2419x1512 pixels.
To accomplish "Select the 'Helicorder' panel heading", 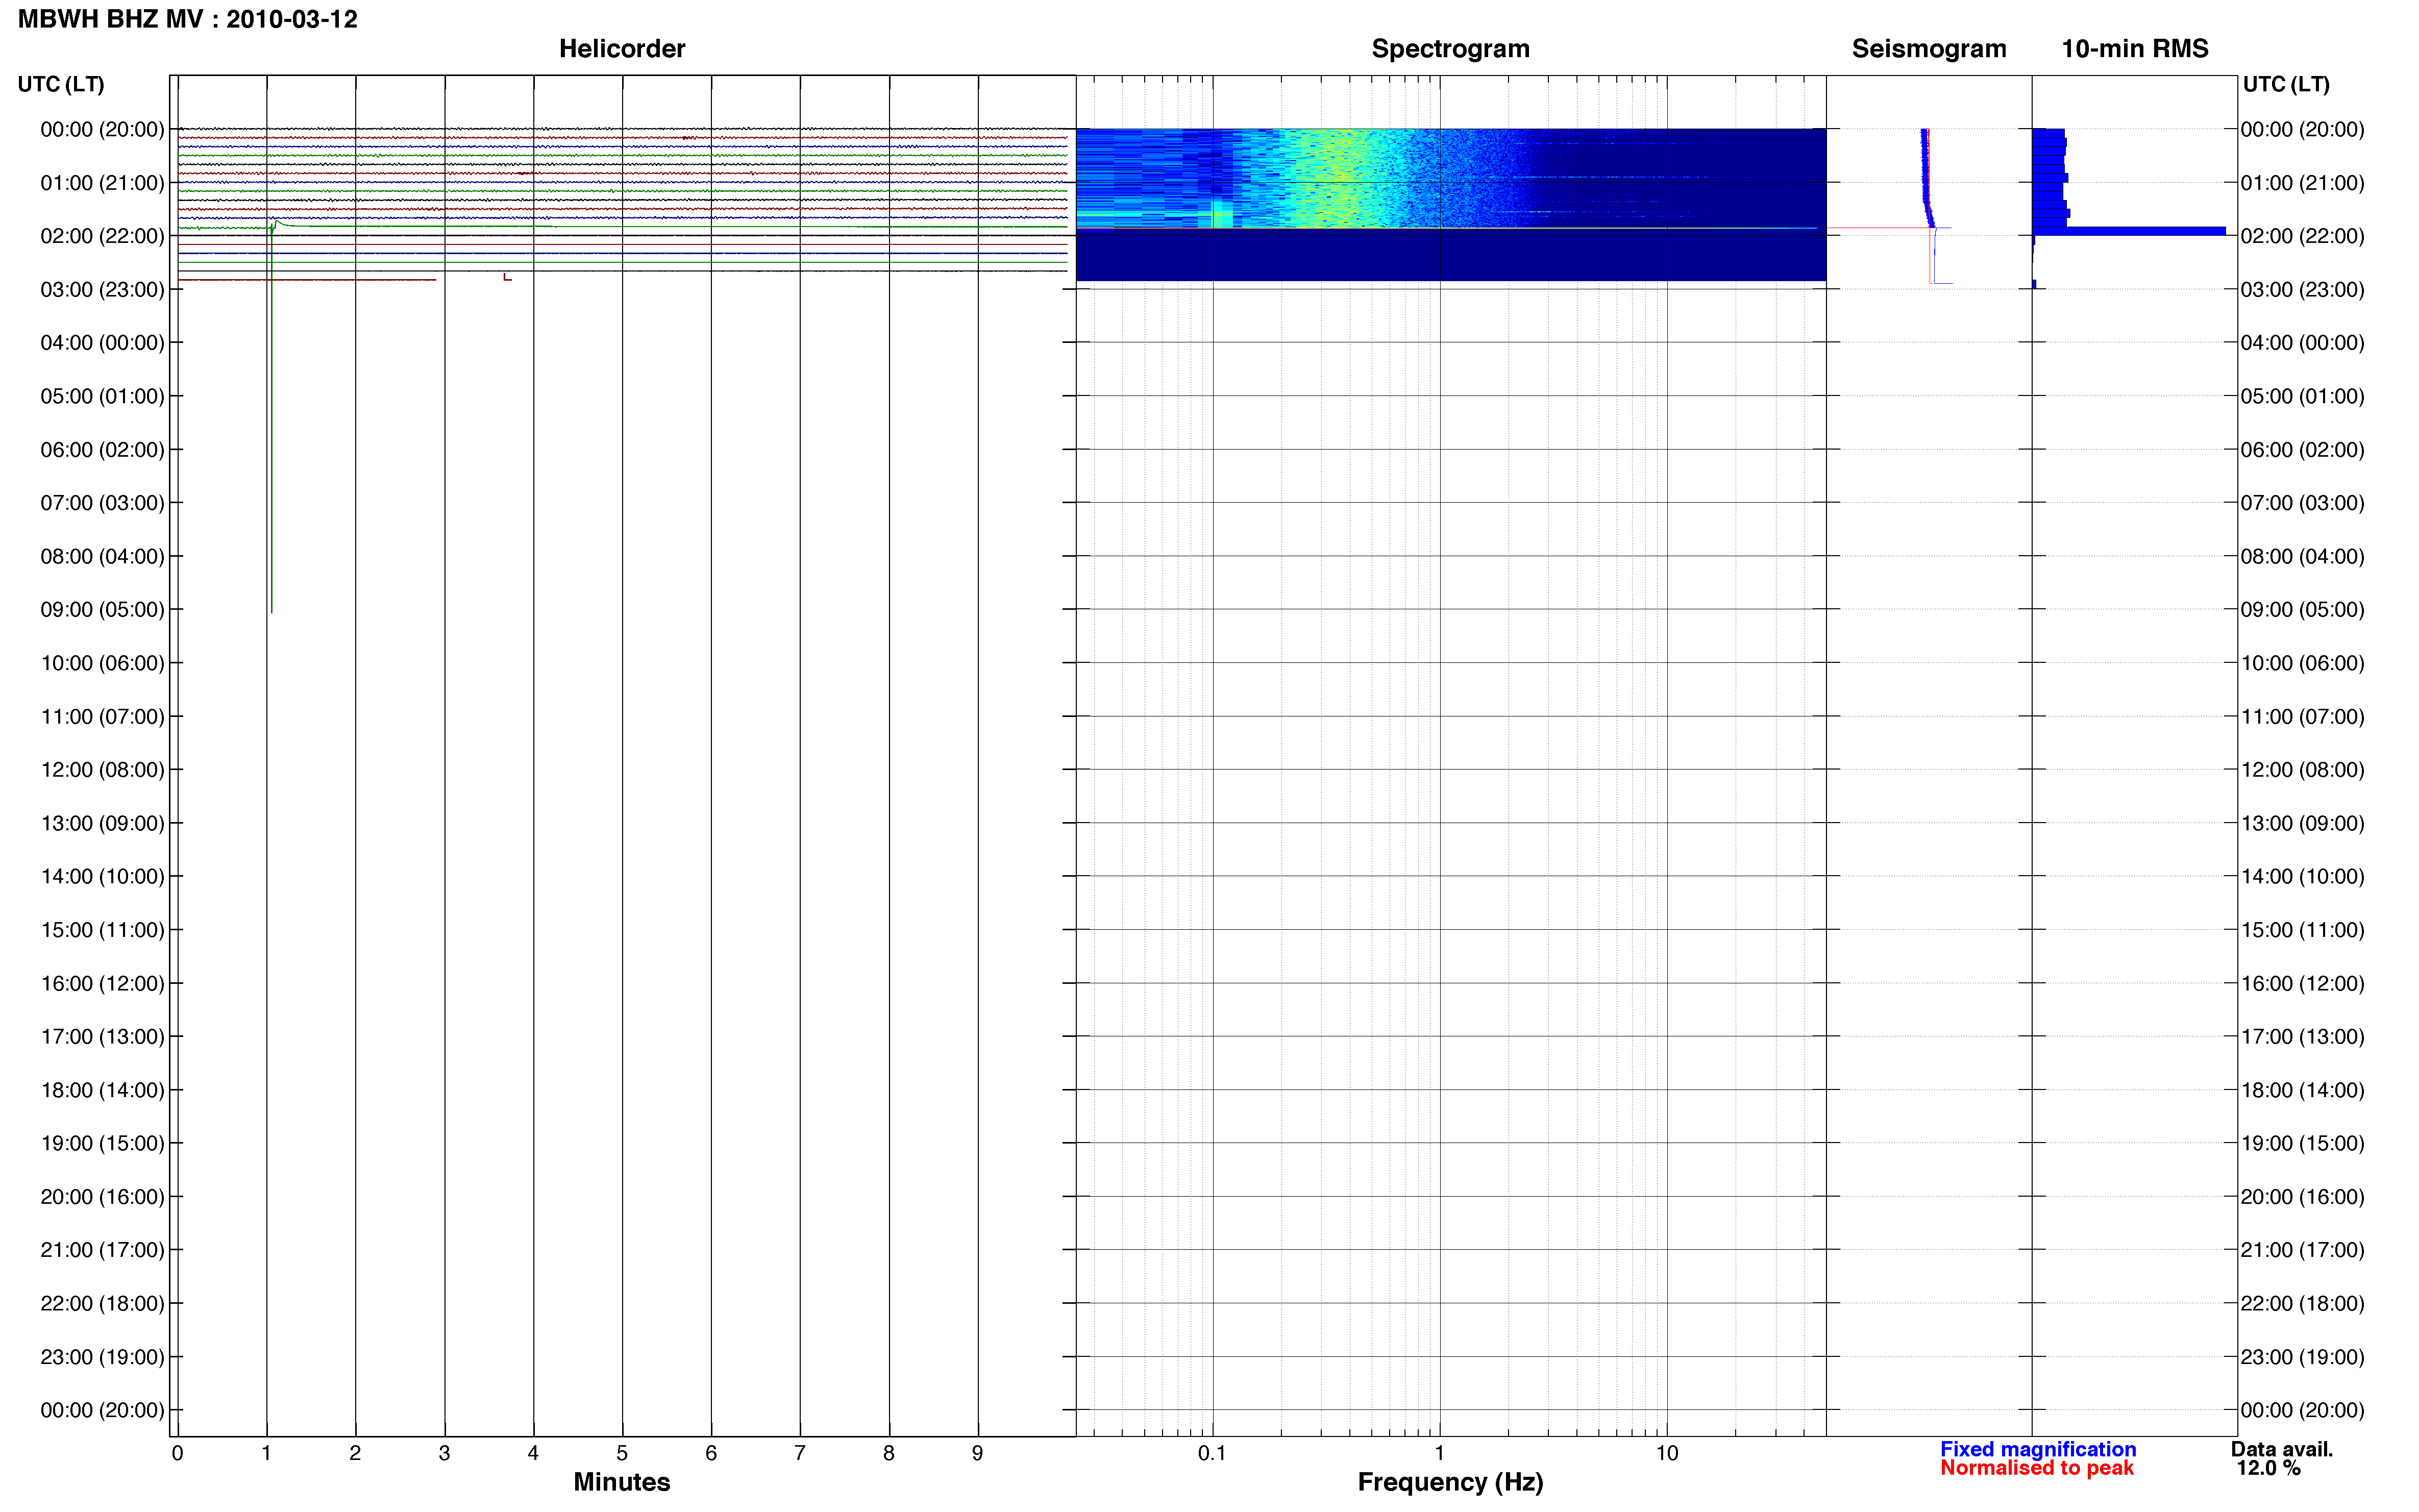I will (621, 48).
